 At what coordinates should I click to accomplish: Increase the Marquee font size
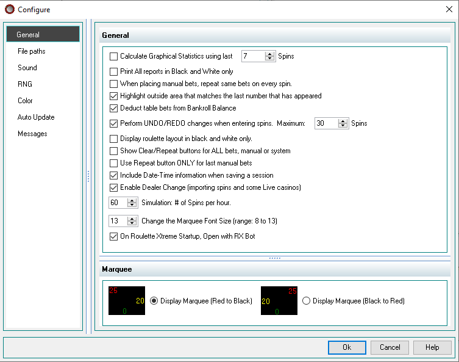[132, 219]
